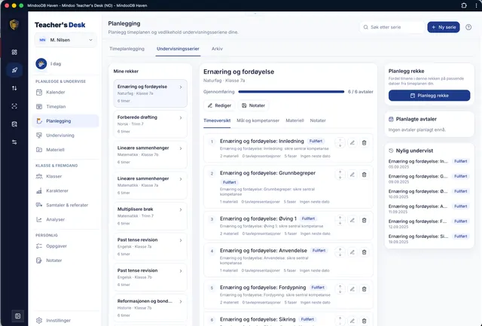The image size is (482, 326).
Task: Open Analyser in sidebar
Action: pos(66,219)
